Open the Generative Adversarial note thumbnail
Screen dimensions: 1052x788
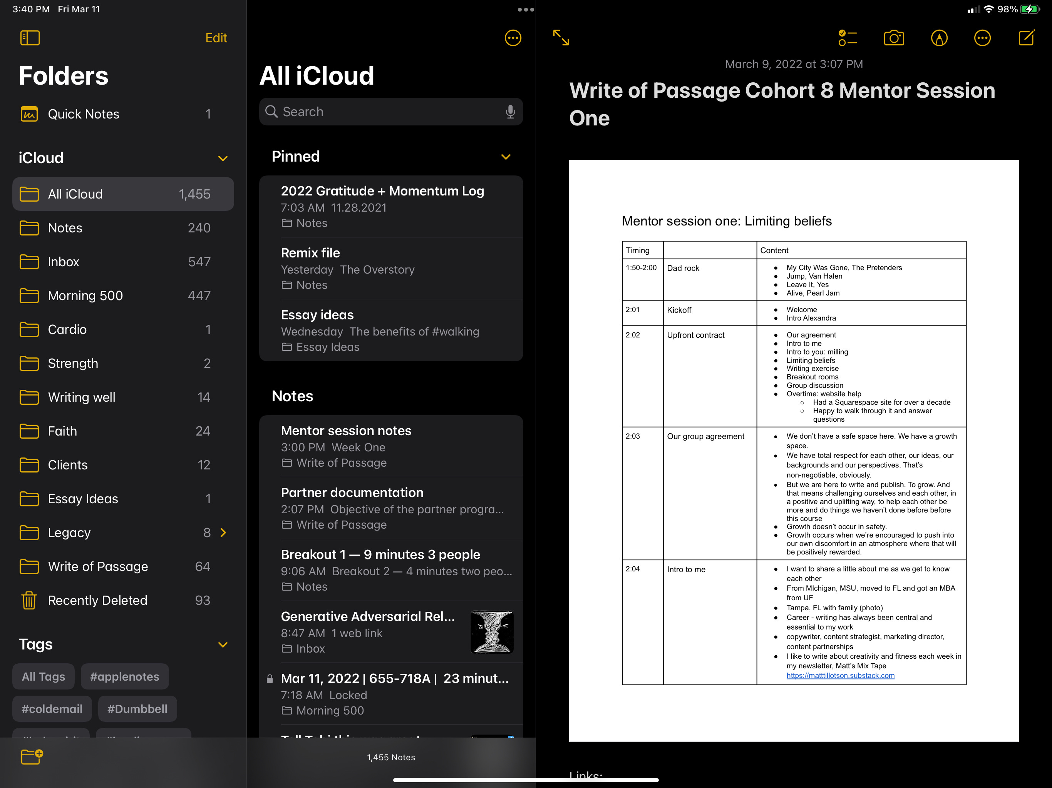click(492, 632)
